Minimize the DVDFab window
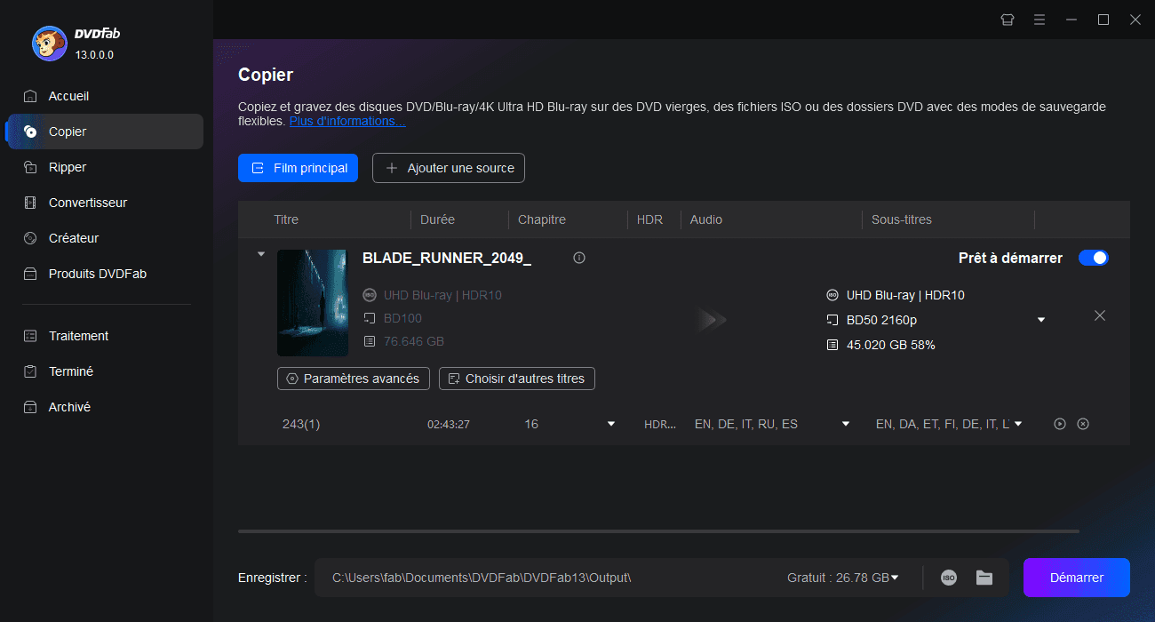The width and height of the screenshot is (1155, 622). (1071, 20)
